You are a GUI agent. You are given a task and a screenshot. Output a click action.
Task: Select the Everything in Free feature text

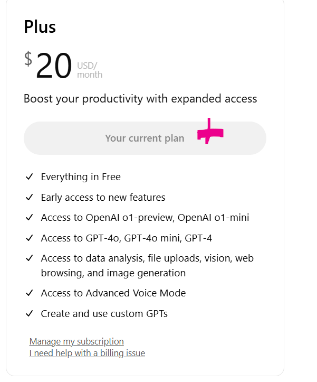(x=81, y=177)
